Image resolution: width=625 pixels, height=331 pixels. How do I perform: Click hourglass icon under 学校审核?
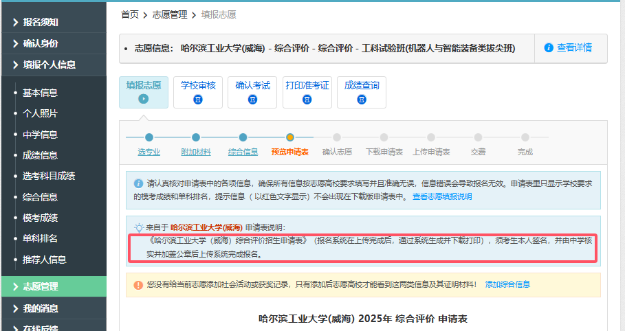198,100
